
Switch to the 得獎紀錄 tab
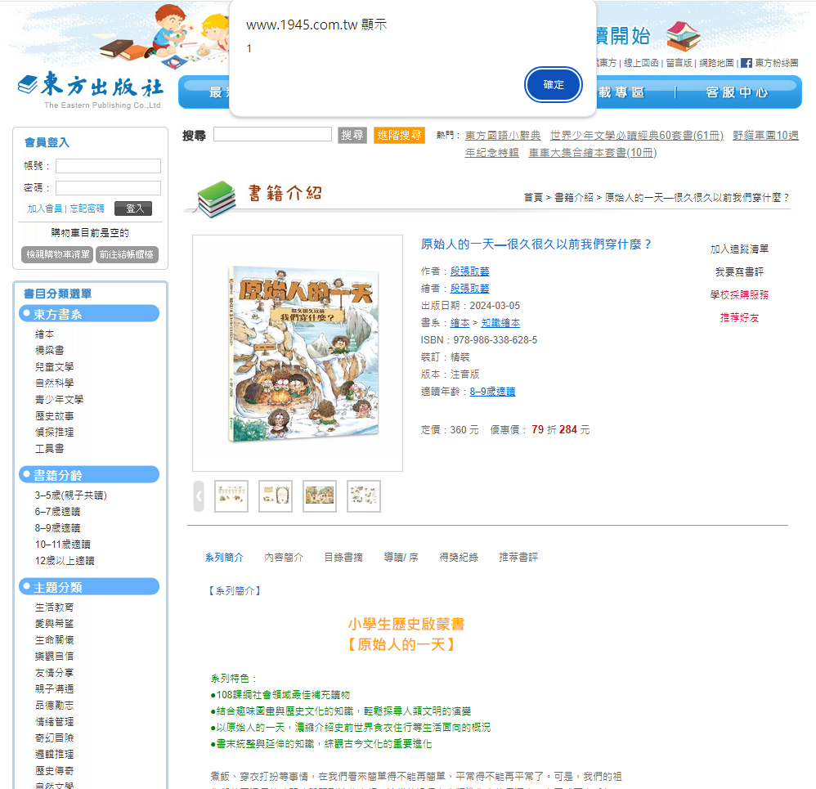click(x=459, y=558)
